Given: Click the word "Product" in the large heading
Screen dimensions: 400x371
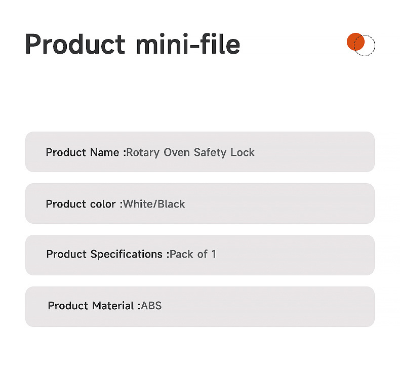Looking at the screenshot, I should [75, 45].
